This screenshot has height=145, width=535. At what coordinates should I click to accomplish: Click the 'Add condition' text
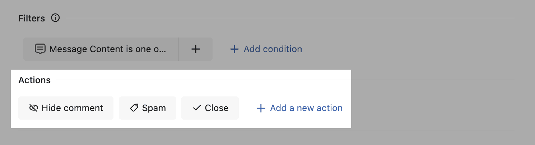(273, 49)
